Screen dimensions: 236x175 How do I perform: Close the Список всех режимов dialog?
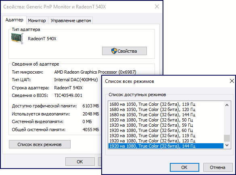[x=232, y=81]
